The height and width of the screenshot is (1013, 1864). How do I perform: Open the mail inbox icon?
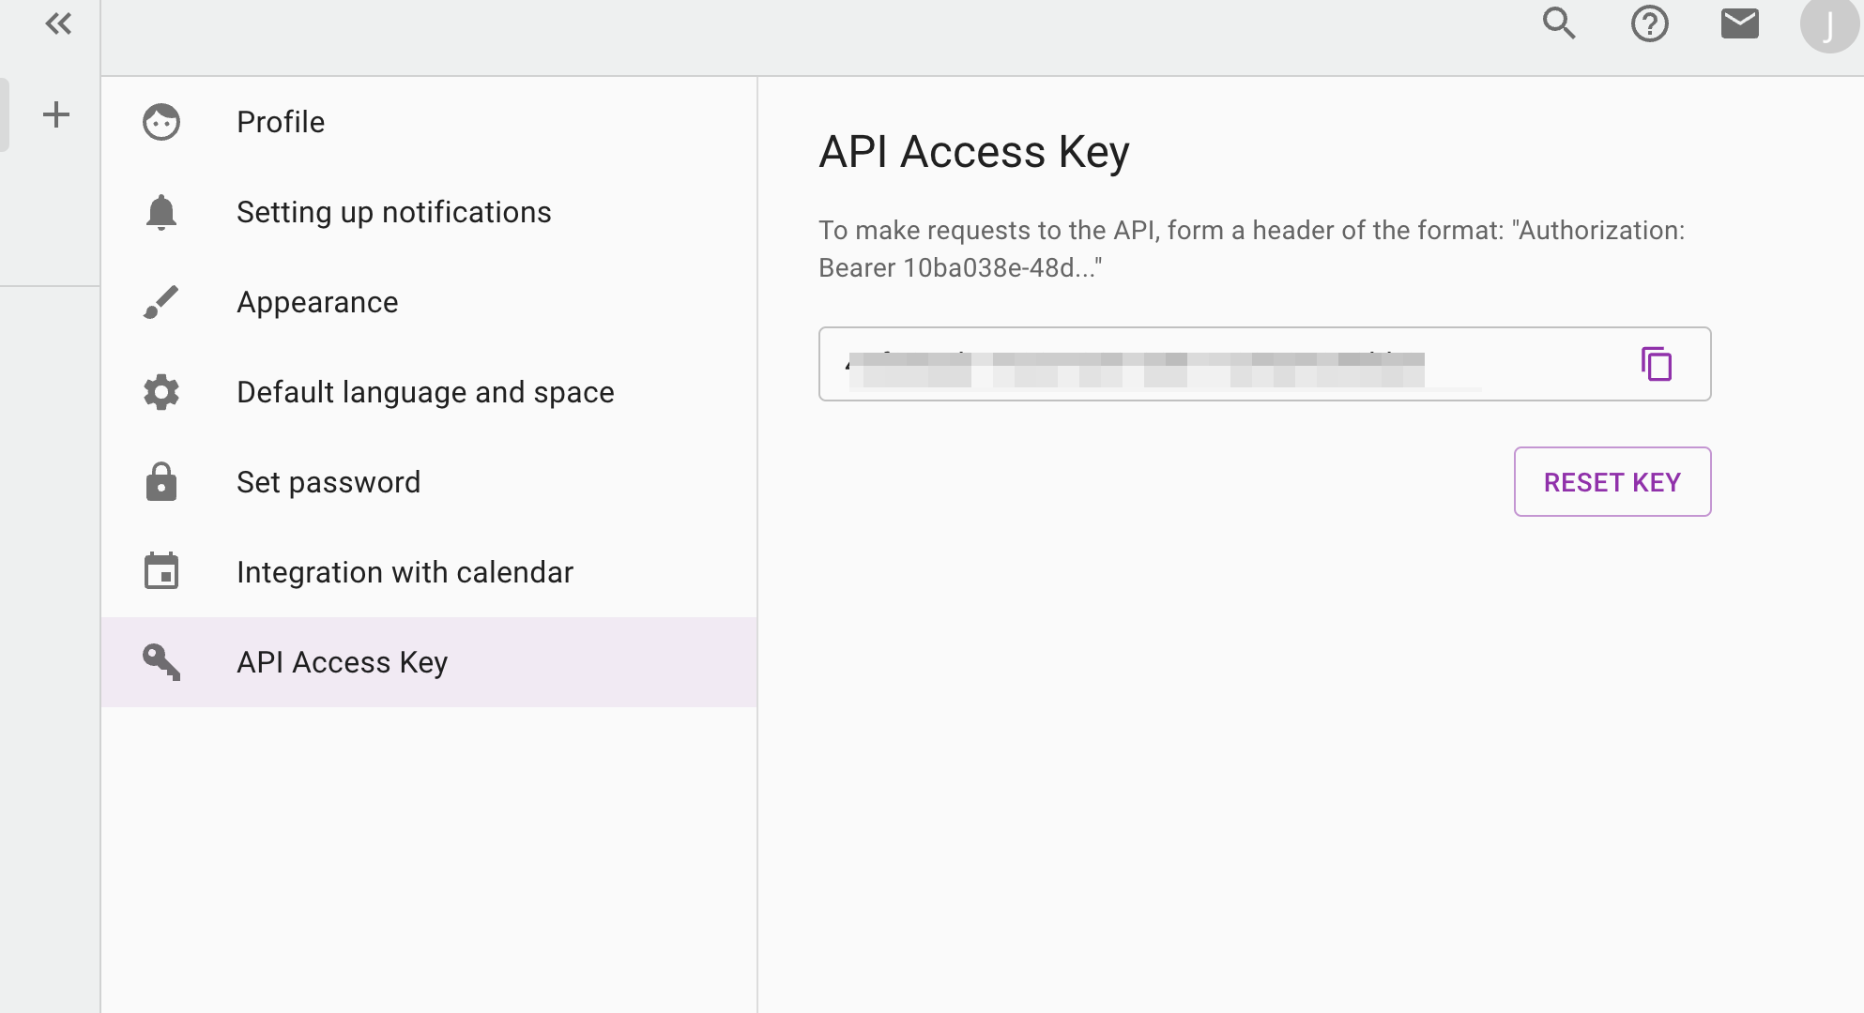(x=1739, y=23)
